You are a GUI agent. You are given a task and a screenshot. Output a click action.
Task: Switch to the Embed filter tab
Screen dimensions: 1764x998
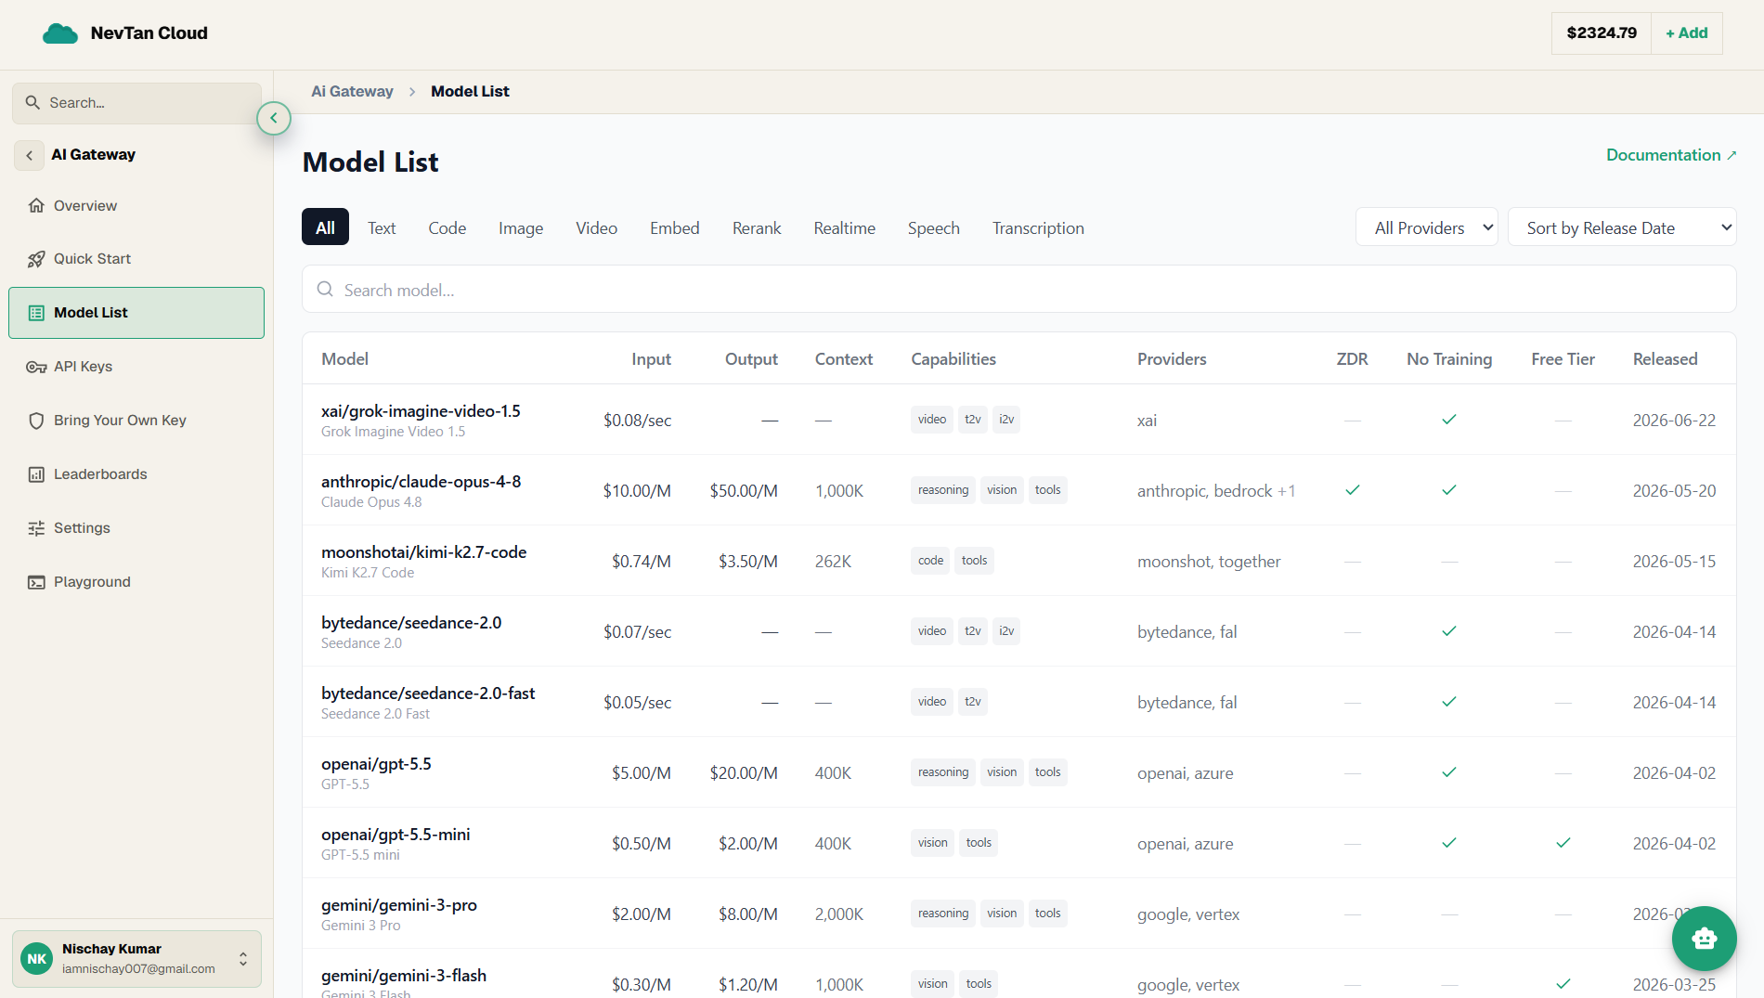click(675, 227)
